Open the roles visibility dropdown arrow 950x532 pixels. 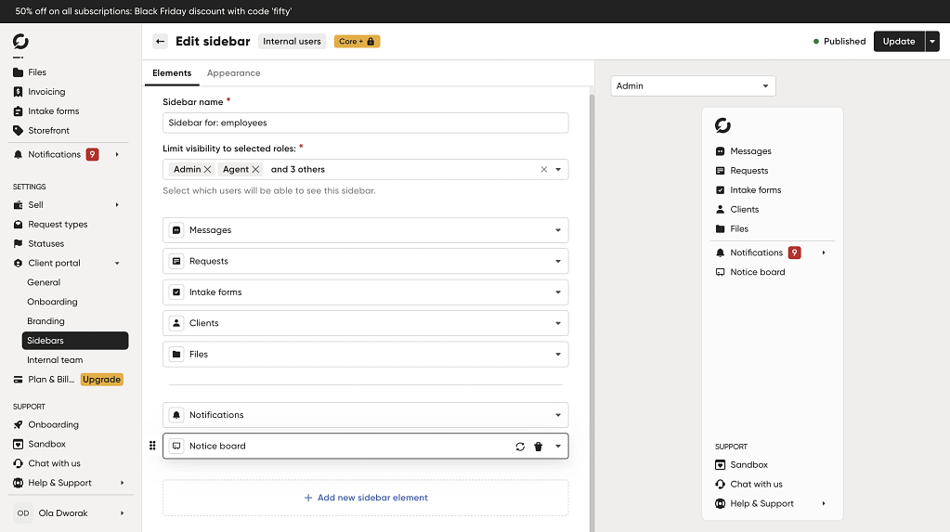(558, 170)
